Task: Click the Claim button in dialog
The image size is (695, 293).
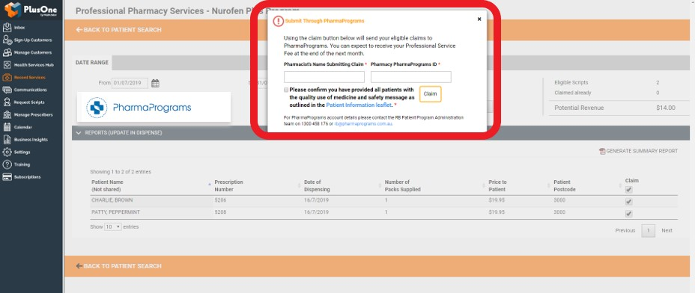Action: [x=431, y=94]
